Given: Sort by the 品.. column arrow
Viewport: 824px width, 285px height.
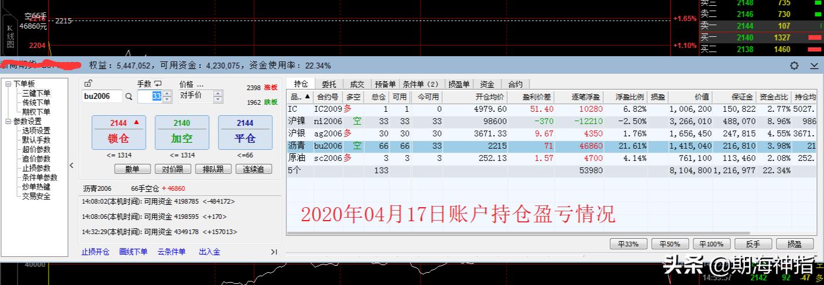Looking at the screenshot, I should coord(308,97).
